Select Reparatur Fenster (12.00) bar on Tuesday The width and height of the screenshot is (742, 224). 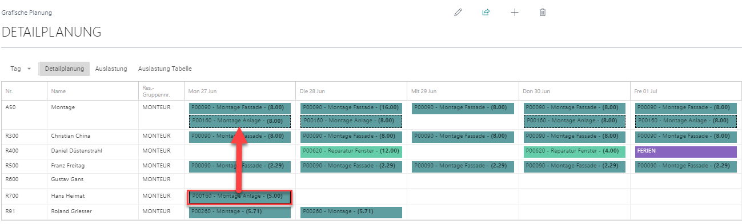coord(351,151)
